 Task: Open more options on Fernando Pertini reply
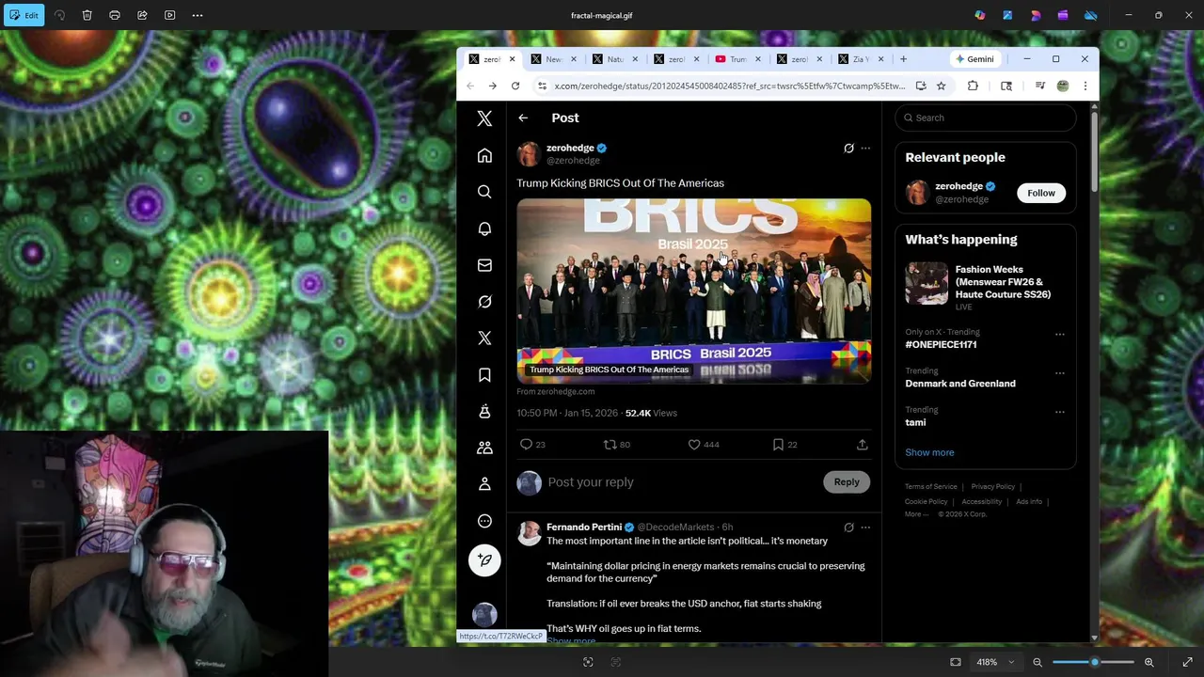[x=865, y=527]
